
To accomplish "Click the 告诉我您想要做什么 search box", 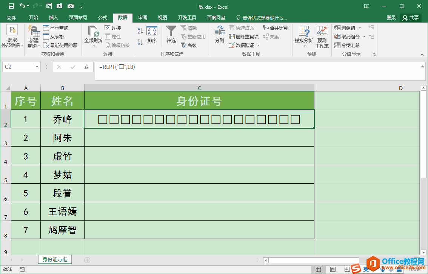I will [x=262, y=18].
